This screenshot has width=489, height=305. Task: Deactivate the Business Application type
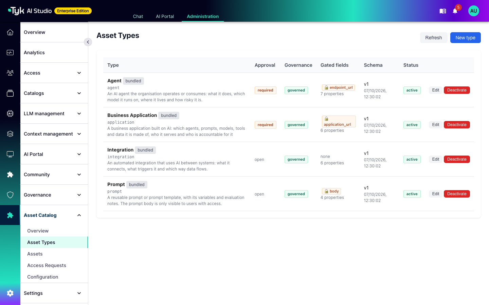[457, 125]
